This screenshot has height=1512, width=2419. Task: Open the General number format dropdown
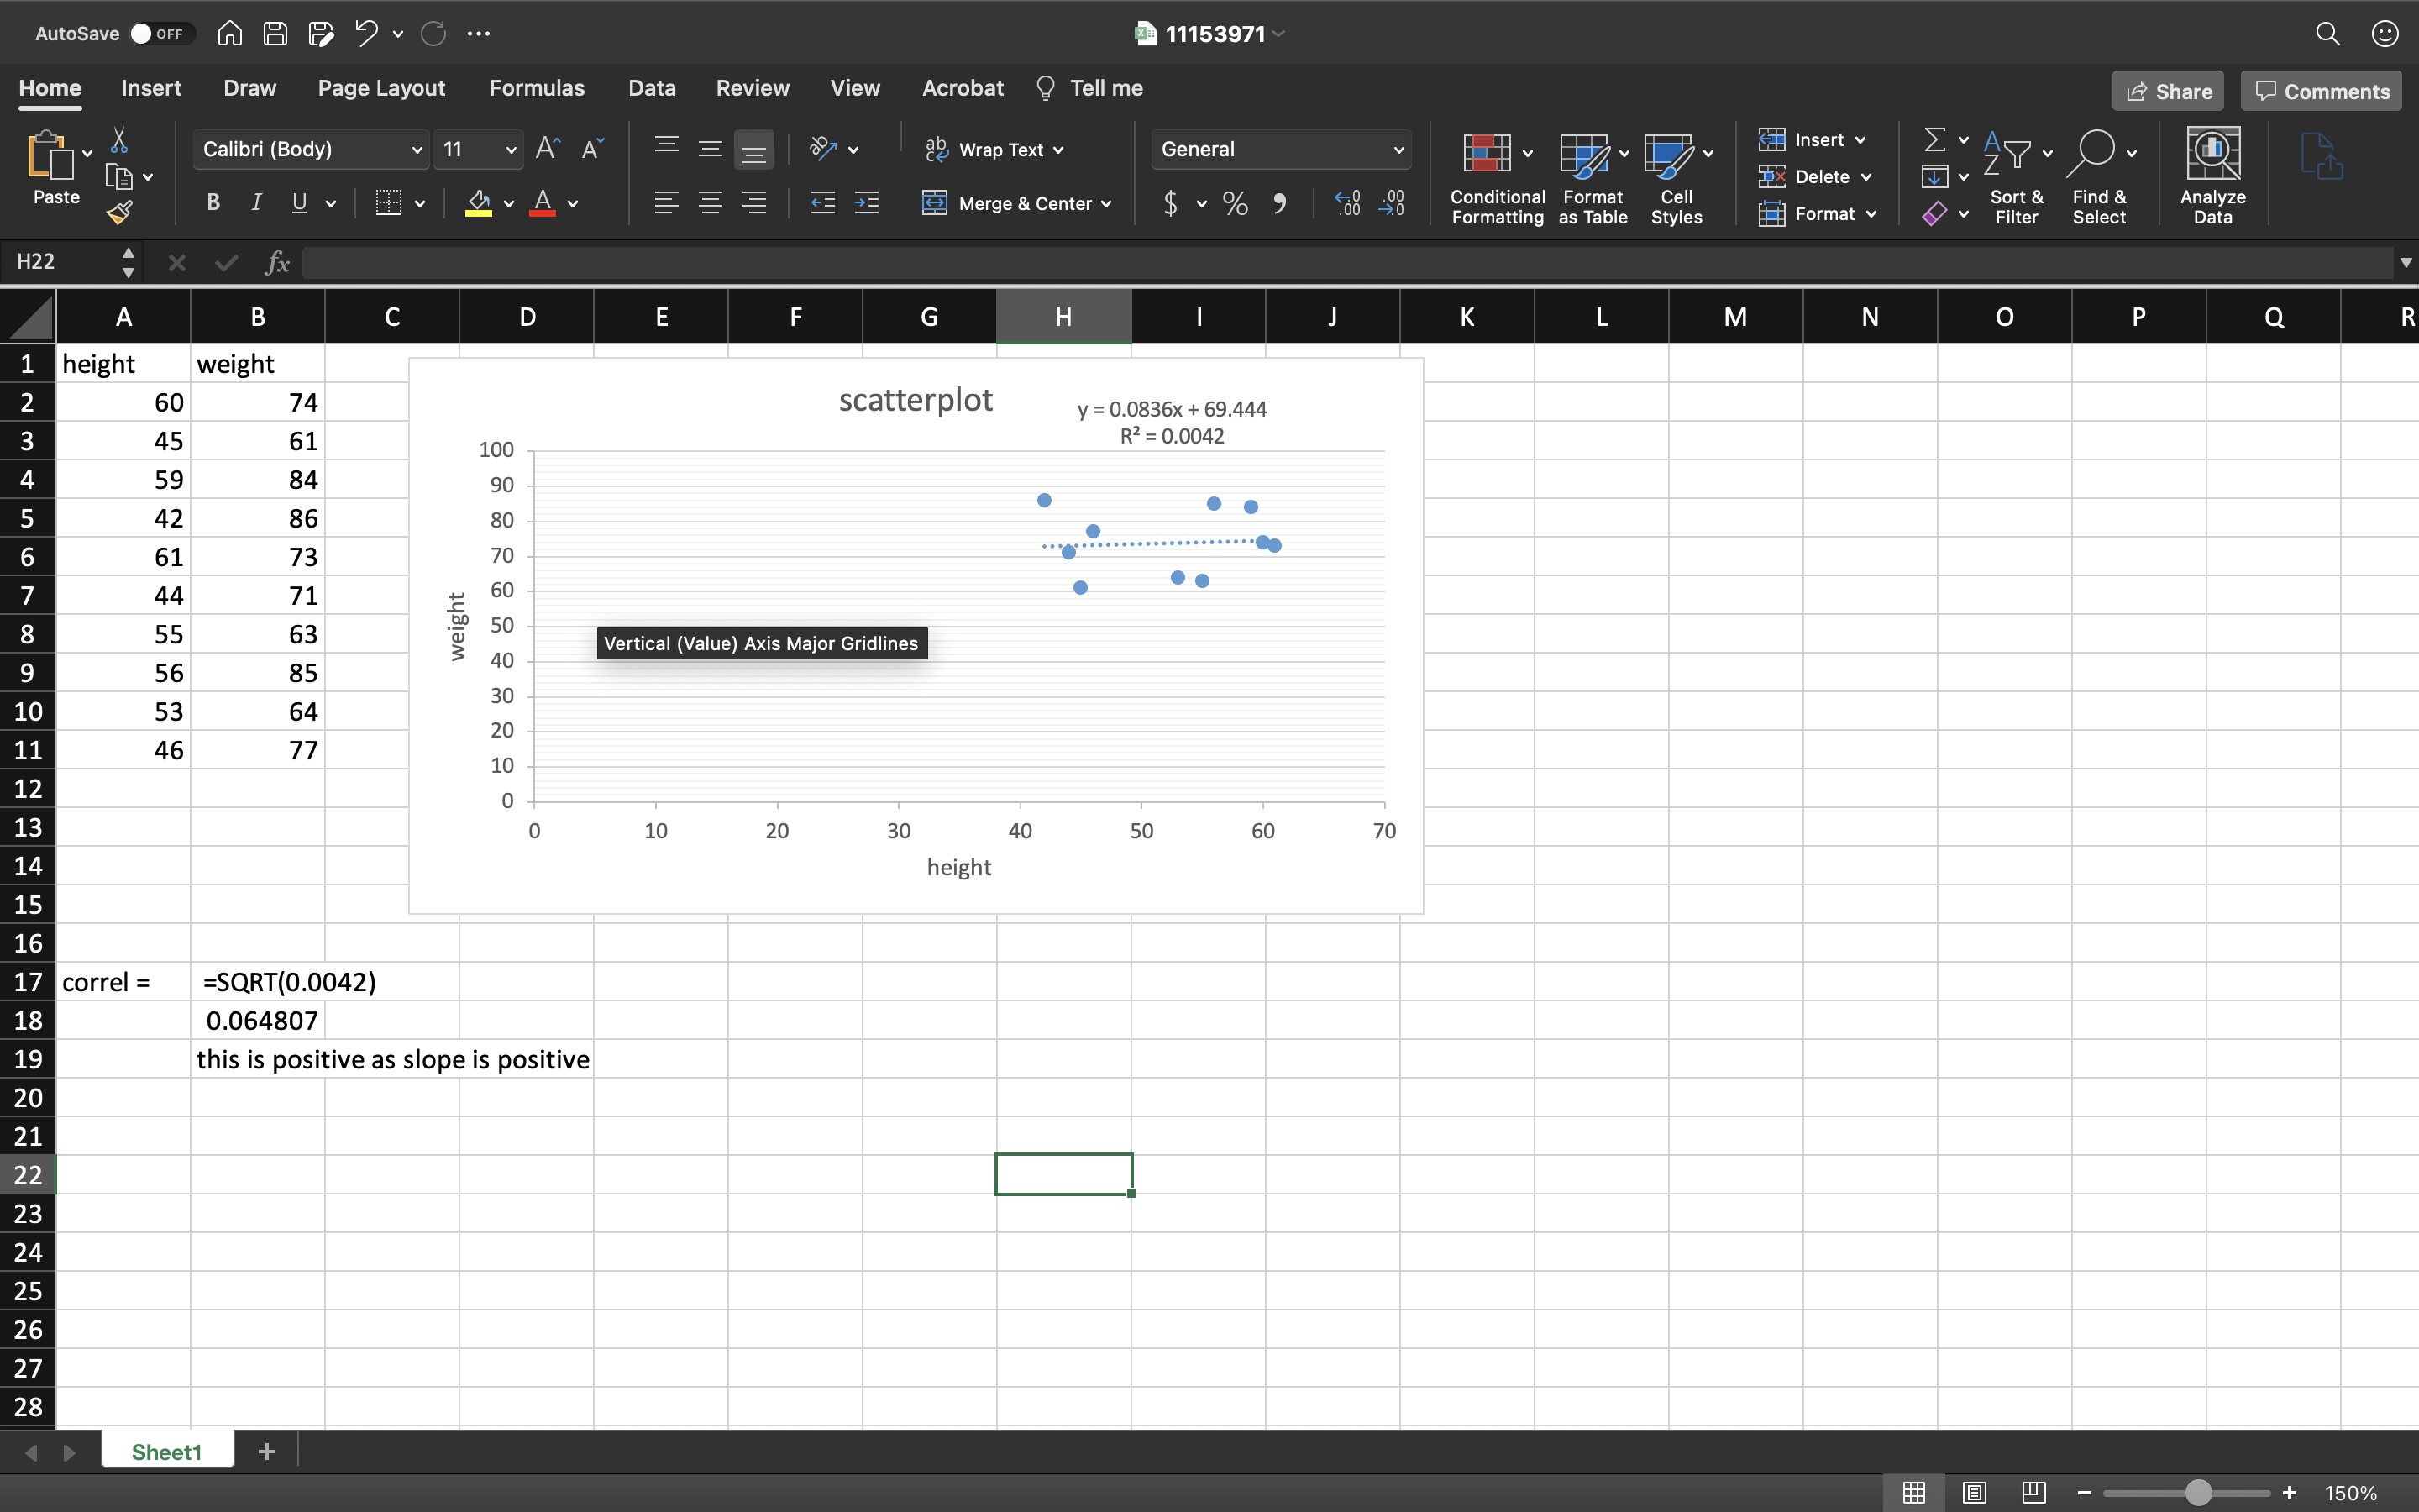click(1398, 149)
